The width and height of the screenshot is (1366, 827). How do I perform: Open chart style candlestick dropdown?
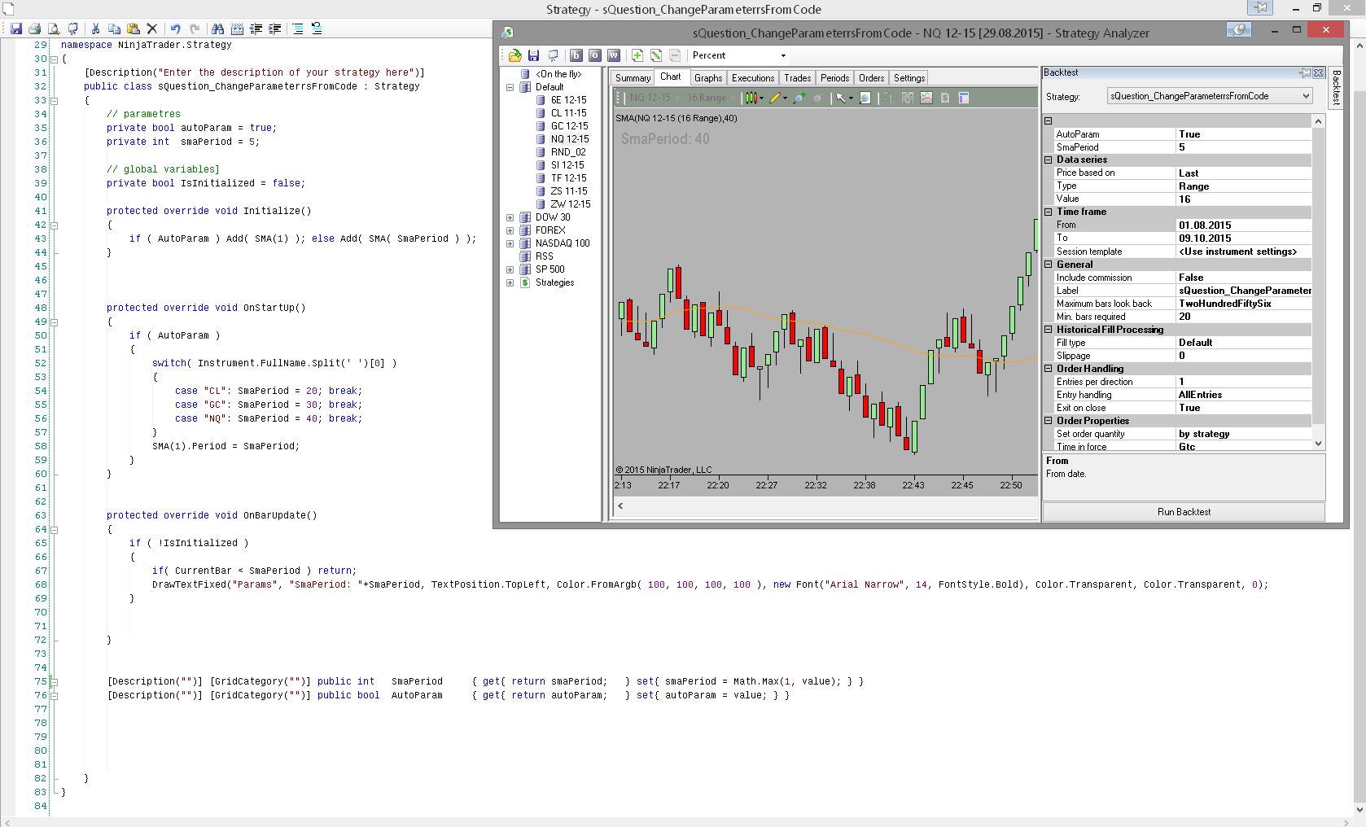point(755,98)
